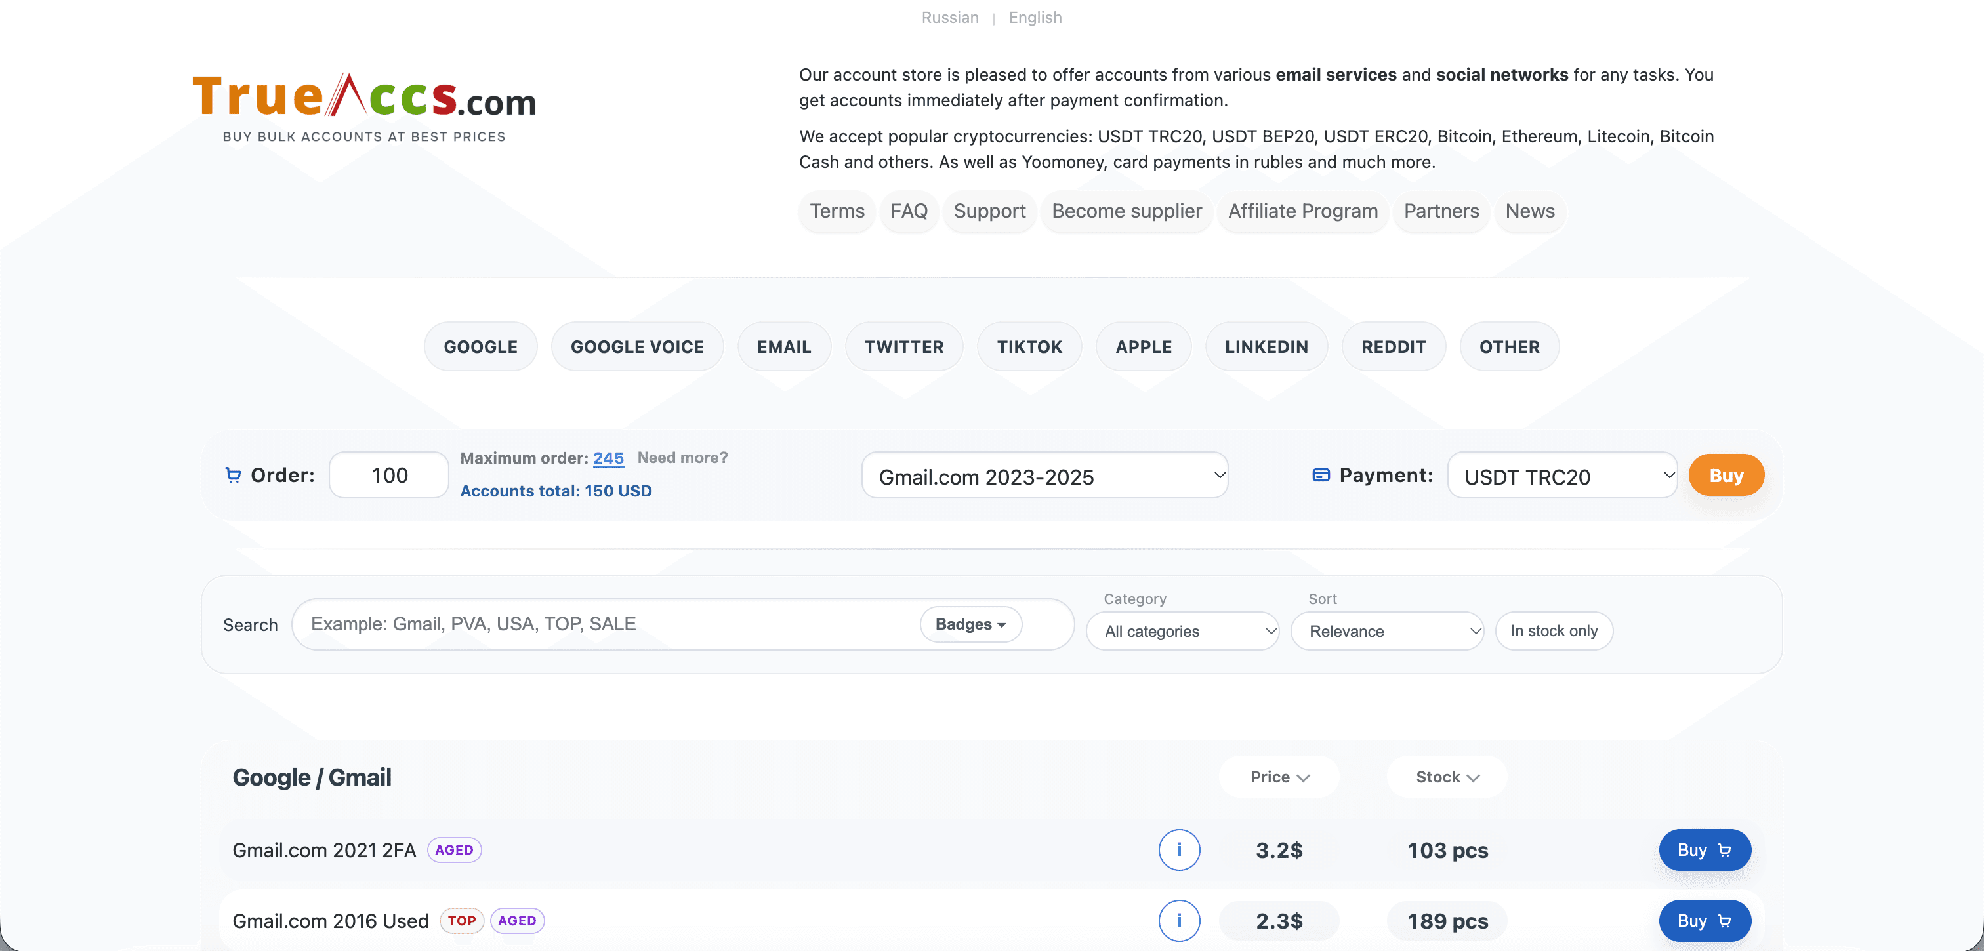The width and height of the screenshot is (1984, 951).
Task: Focus the Order quantity field
Action: (389, 475)
